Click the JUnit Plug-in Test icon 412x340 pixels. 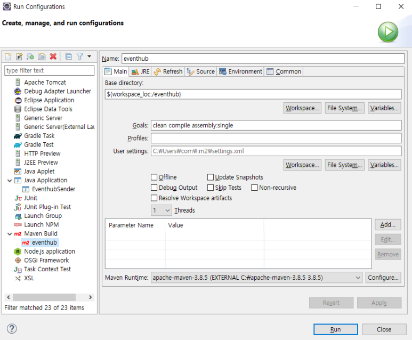coord(18,207)
